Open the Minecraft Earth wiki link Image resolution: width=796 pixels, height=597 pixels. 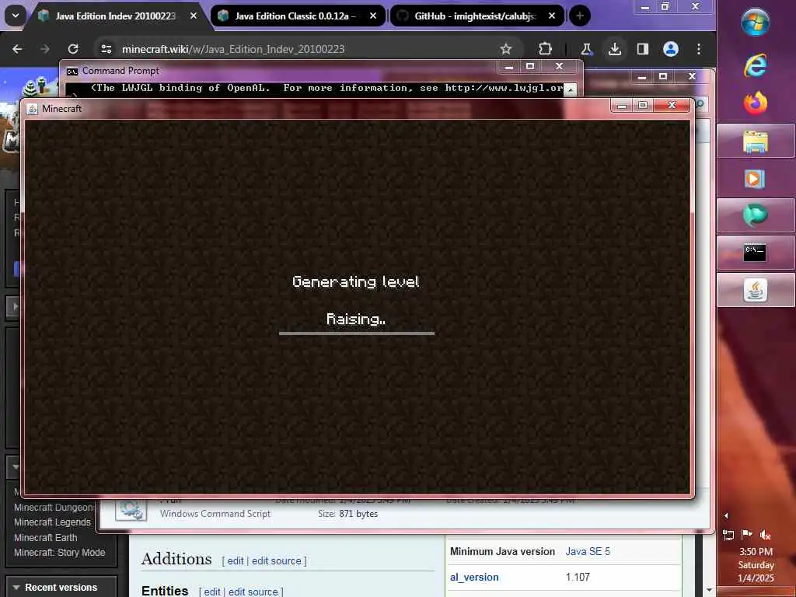(46, 537)
